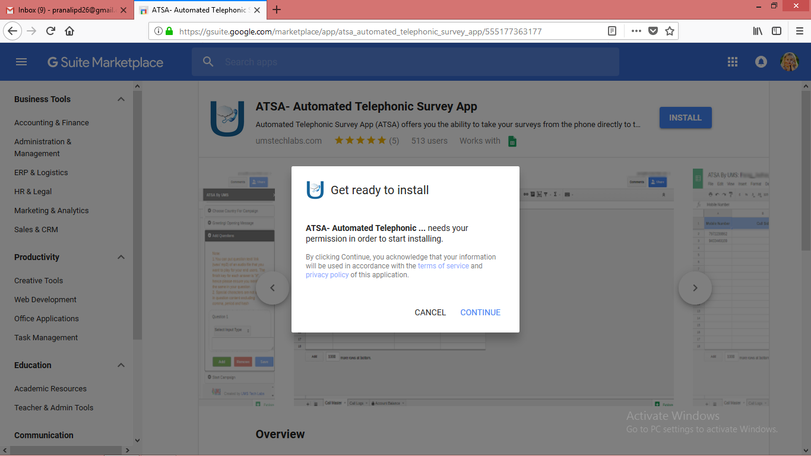
Task: Open Academic Resources category
Action: coord(50,389)
